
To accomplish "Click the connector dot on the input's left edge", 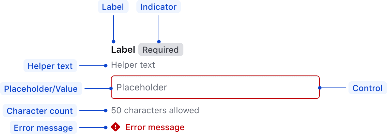I will [x=111, y=88].
